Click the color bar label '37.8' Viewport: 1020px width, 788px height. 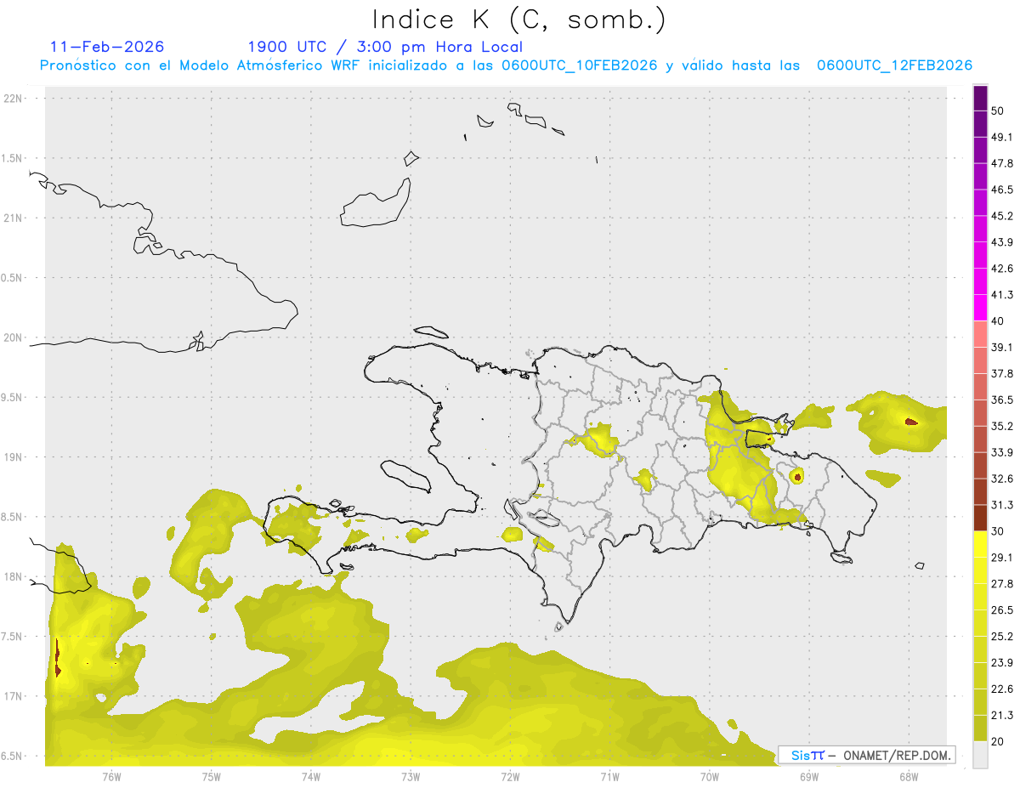point(1002,373)
